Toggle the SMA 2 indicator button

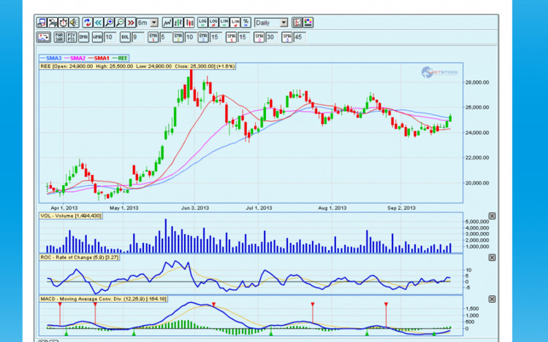coord(259,37)
